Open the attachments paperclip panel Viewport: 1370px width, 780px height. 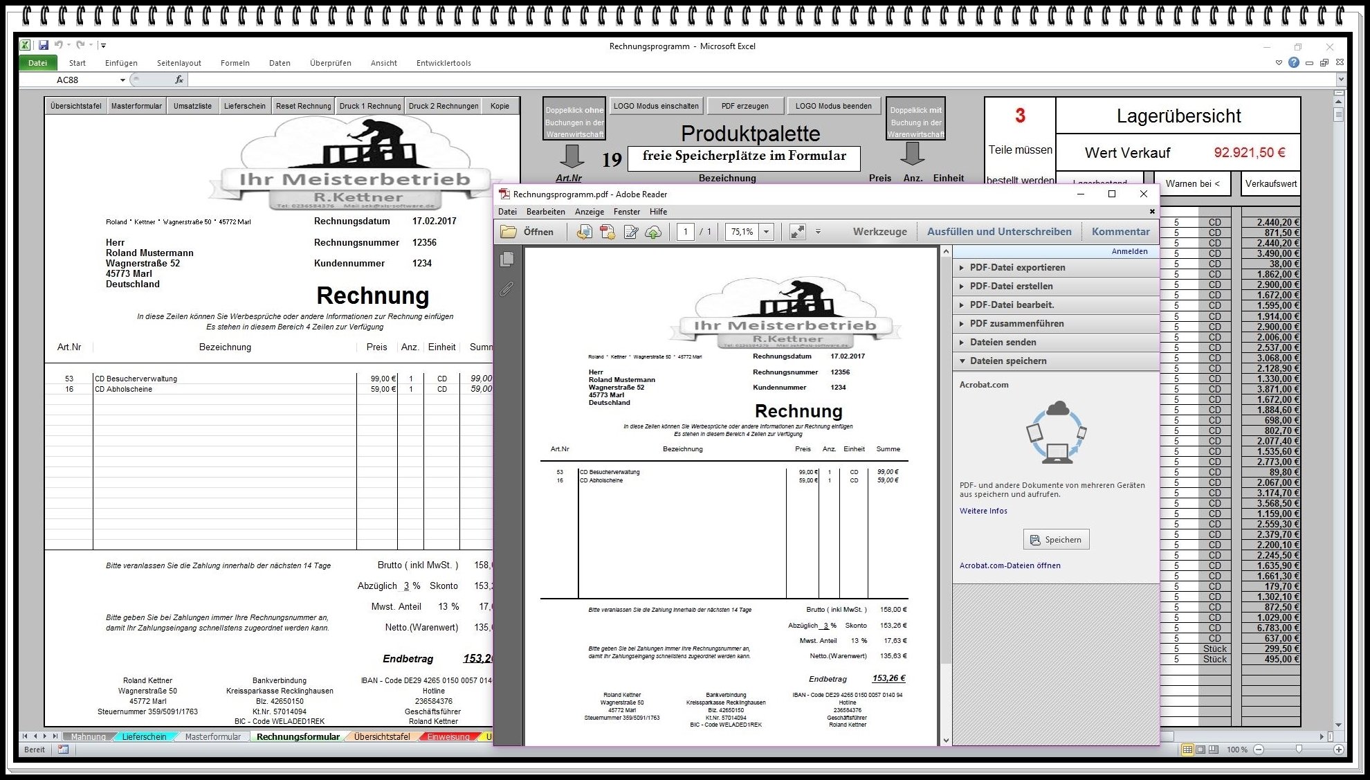point(507,289)
